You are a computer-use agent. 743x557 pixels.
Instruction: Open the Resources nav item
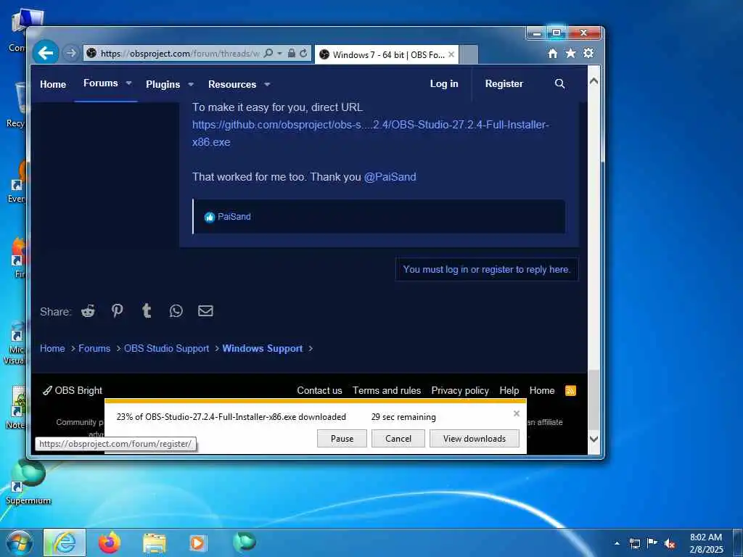coord(232,84)
